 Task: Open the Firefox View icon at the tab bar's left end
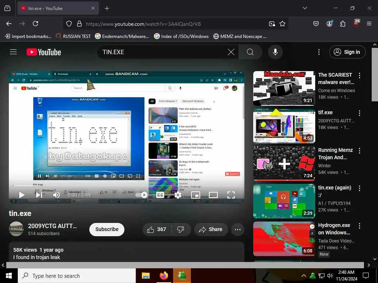7,8
